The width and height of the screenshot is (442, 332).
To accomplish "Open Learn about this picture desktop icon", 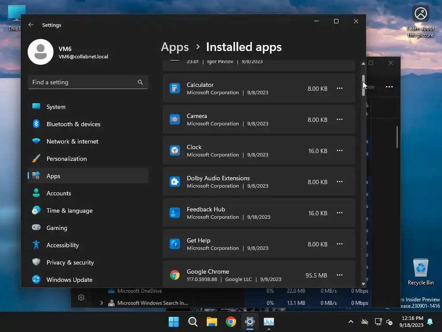I will click(x=420, y=22).
